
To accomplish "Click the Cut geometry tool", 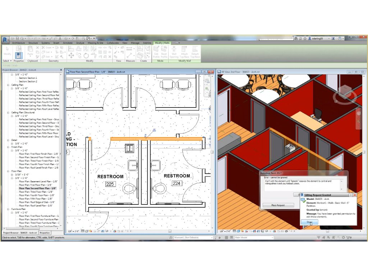I will pos(46,52).
